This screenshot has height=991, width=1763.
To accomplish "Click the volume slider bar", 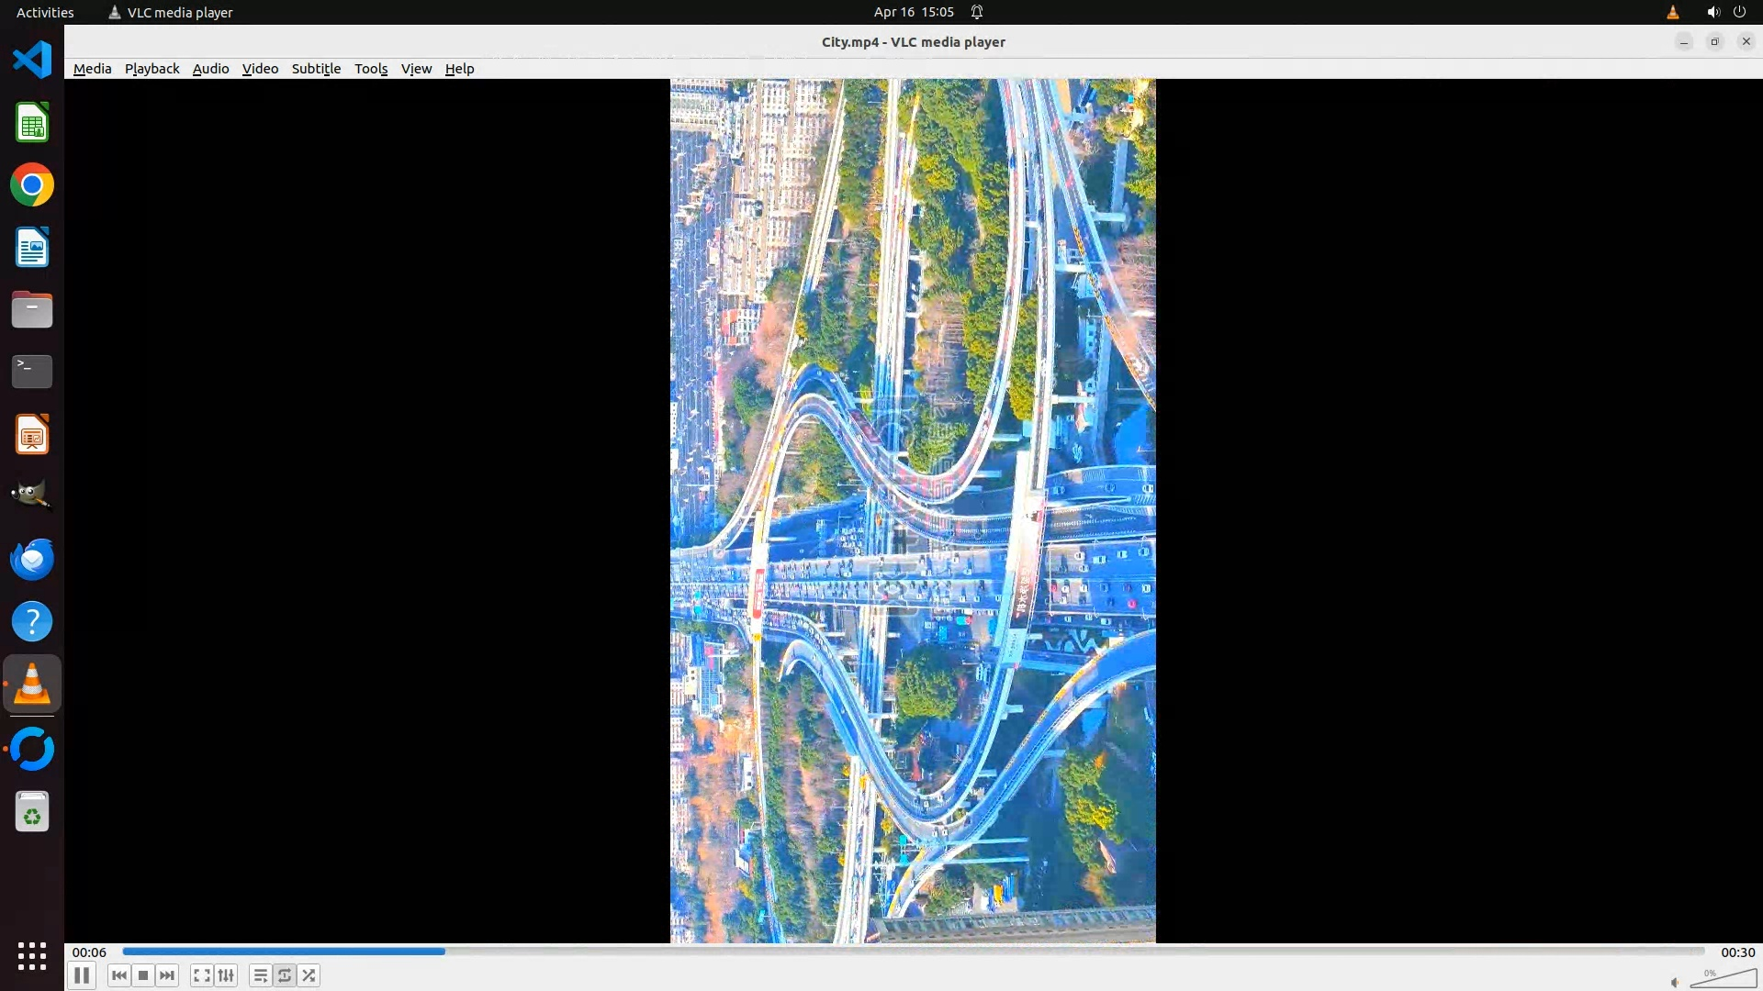I will pyautogui.click(x=1724, y=980).
